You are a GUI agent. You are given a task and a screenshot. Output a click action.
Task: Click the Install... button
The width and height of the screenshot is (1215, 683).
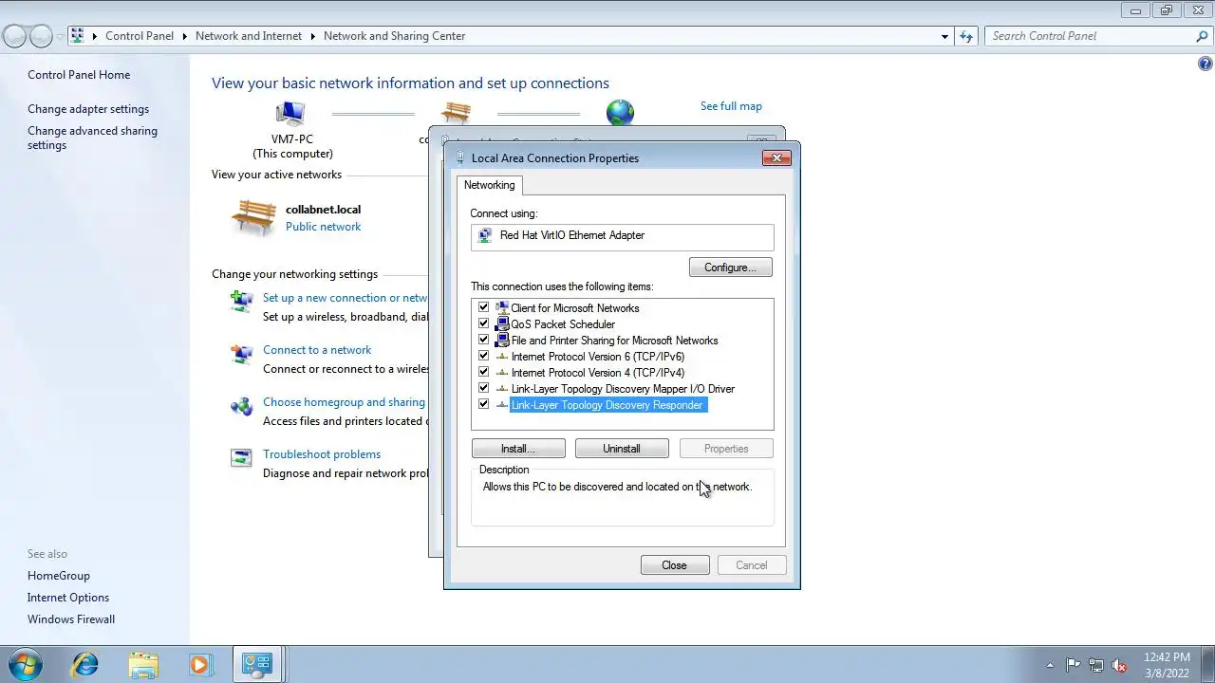(518, 449)
